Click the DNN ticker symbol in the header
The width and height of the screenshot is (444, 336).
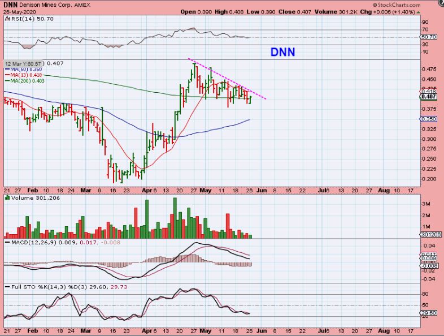(11, 5)
